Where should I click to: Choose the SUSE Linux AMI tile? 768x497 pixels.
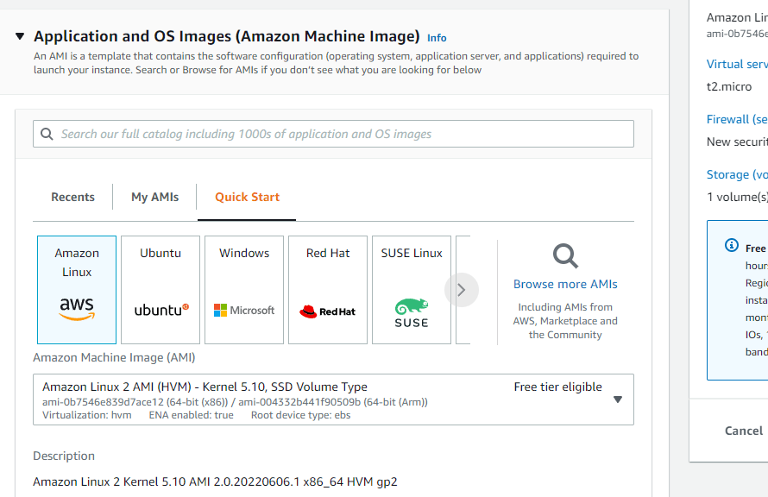(412, 290)
